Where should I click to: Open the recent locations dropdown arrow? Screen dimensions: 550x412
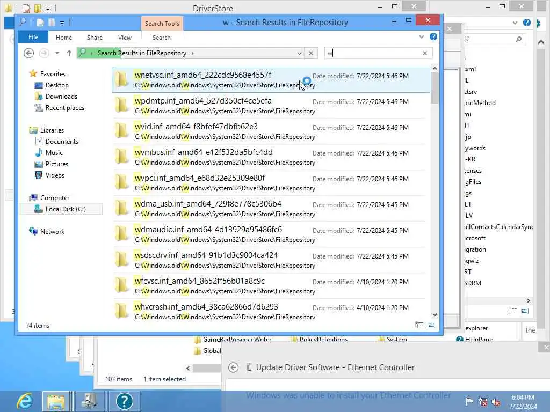click(x=57, y=53)
